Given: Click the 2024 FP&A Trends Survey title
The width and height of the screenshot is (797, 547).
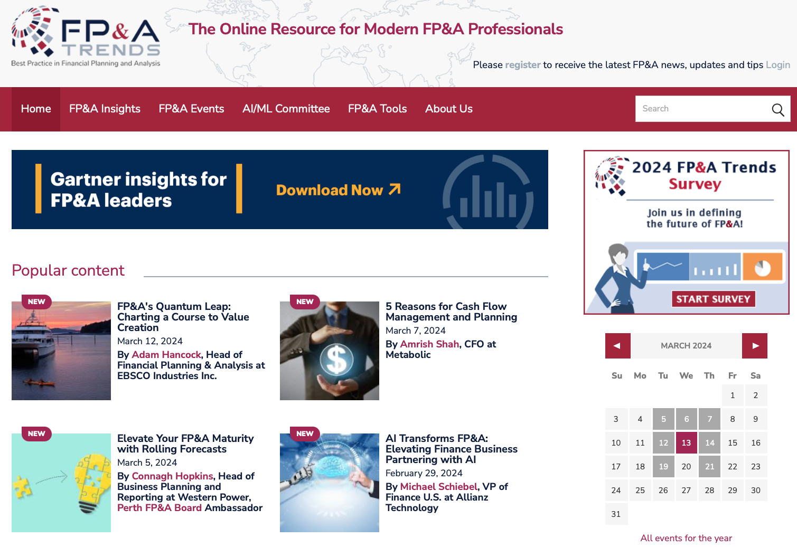Looking at the screenshot, I should click(x=704, y=175).
